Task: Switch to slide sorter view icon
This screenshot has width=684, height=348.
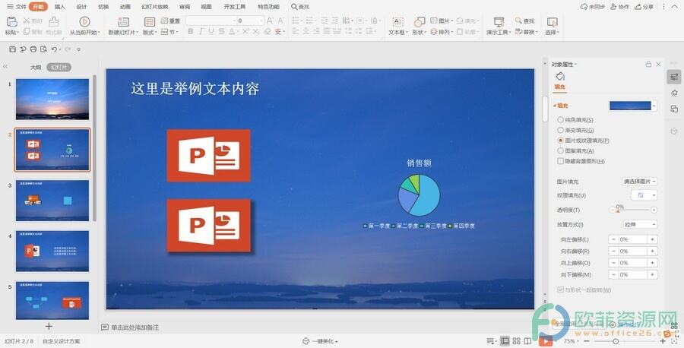Action: click(517, 341)
